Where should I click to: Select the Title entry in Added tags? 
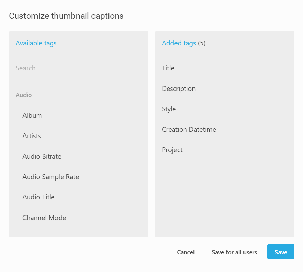tap(168, 68)
